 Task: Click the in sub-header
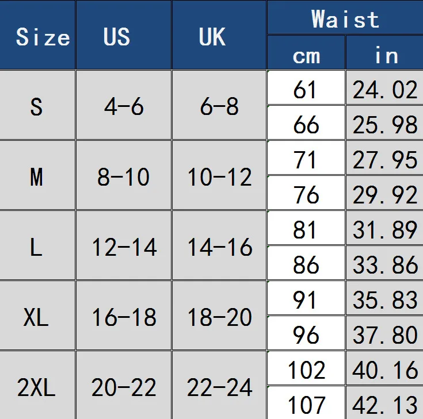[384, 55]
